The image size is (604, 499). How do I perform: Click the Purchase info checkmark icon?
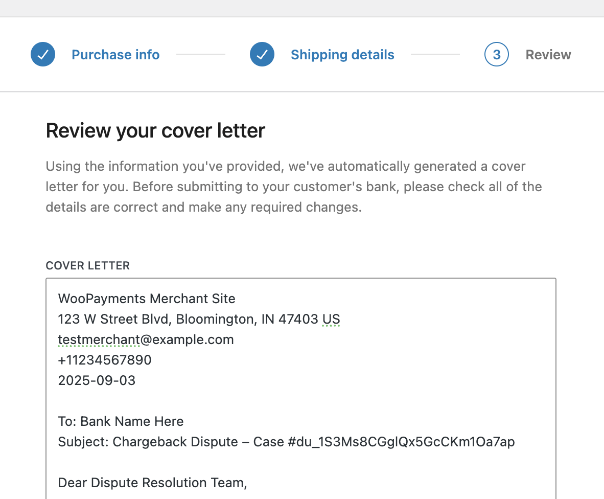43,54
